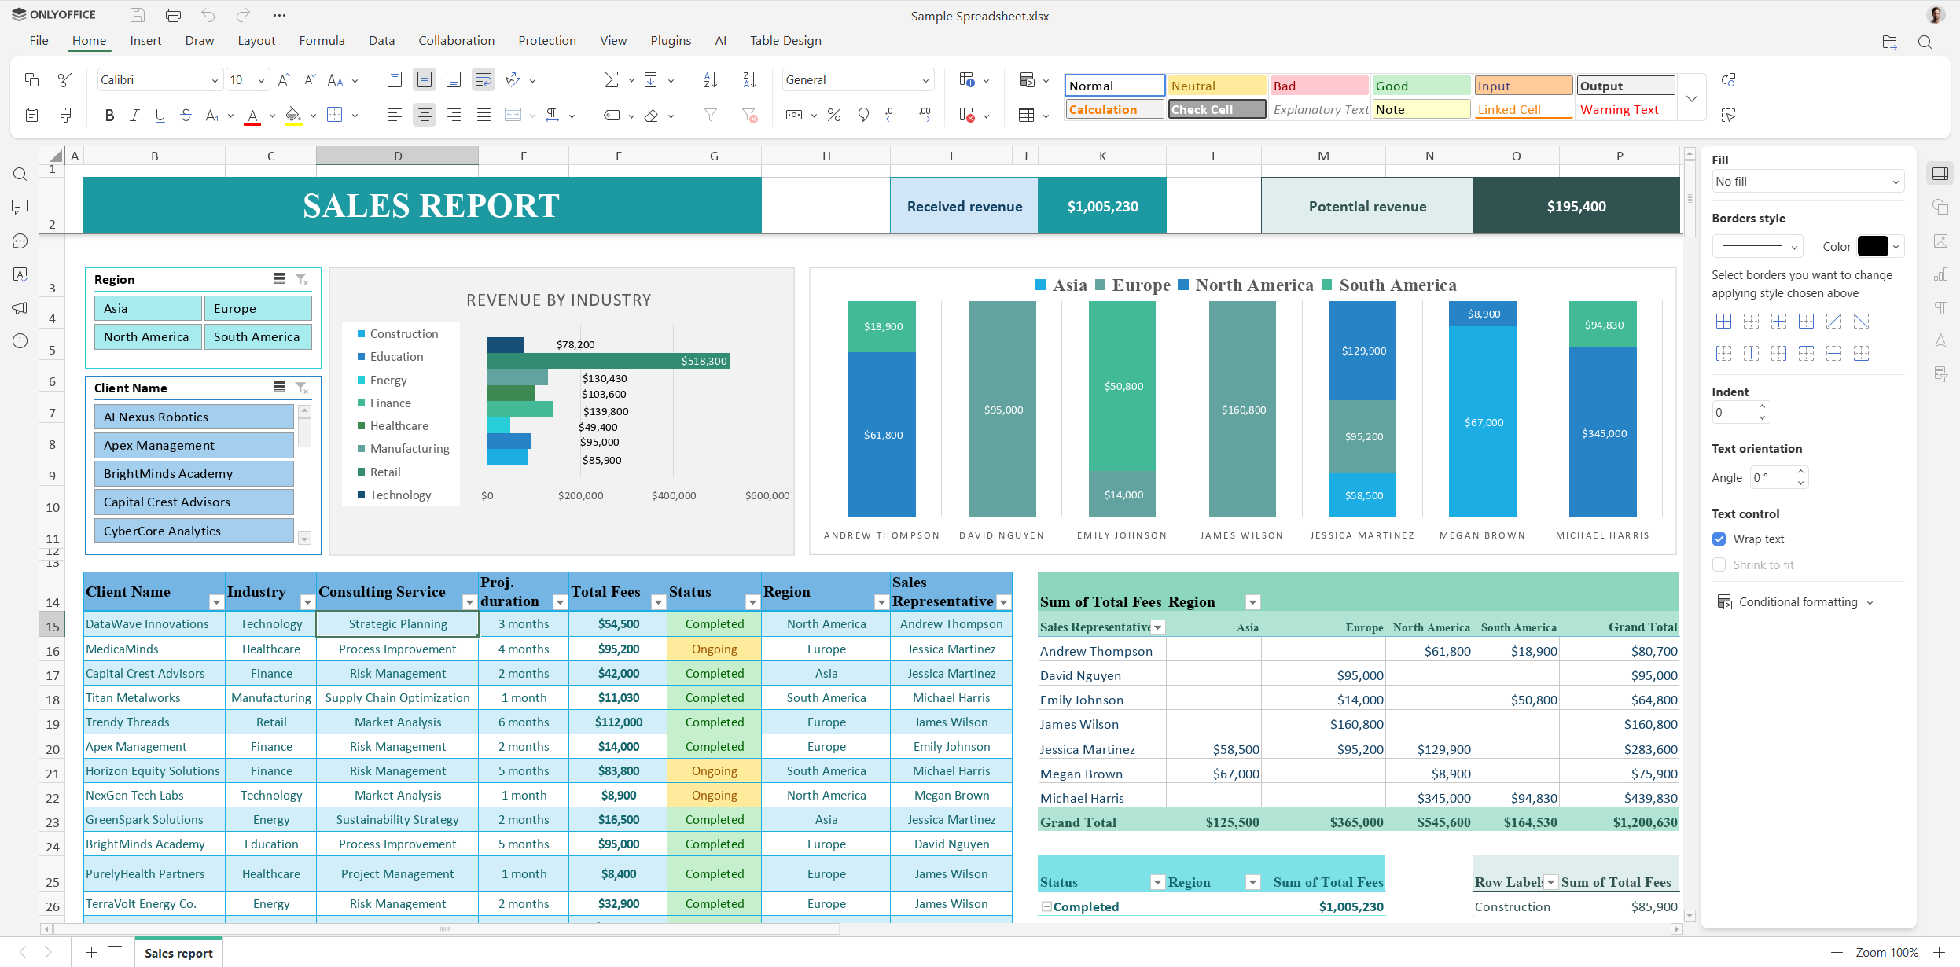Image resolution: width=1960 pixels, height=967 pixels.
Task: Enable Shrink to fit
Action: tap(1719, 564)
